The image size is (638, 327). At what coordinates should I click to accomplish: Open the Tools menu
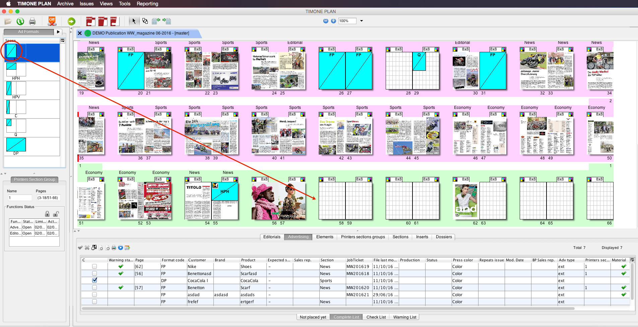coord(124,4)
